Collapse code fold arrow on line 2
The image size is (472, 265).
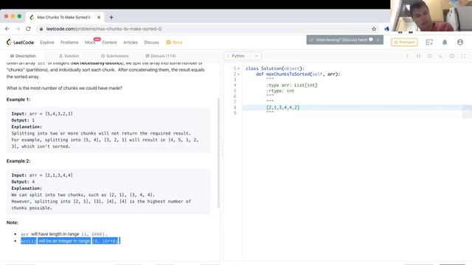pyautogui.click(x=239, y=74)
